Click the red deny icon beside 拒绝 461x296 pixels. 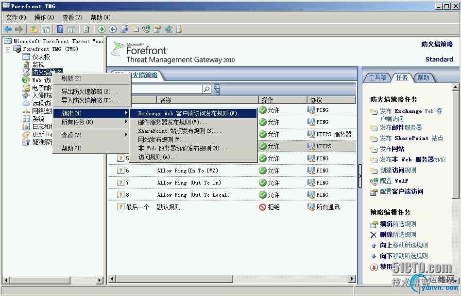[x=262, y=207]
